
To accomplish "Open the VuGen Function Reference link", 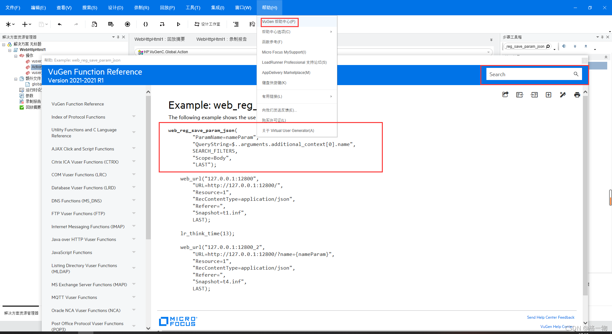I will coord(77,104).
